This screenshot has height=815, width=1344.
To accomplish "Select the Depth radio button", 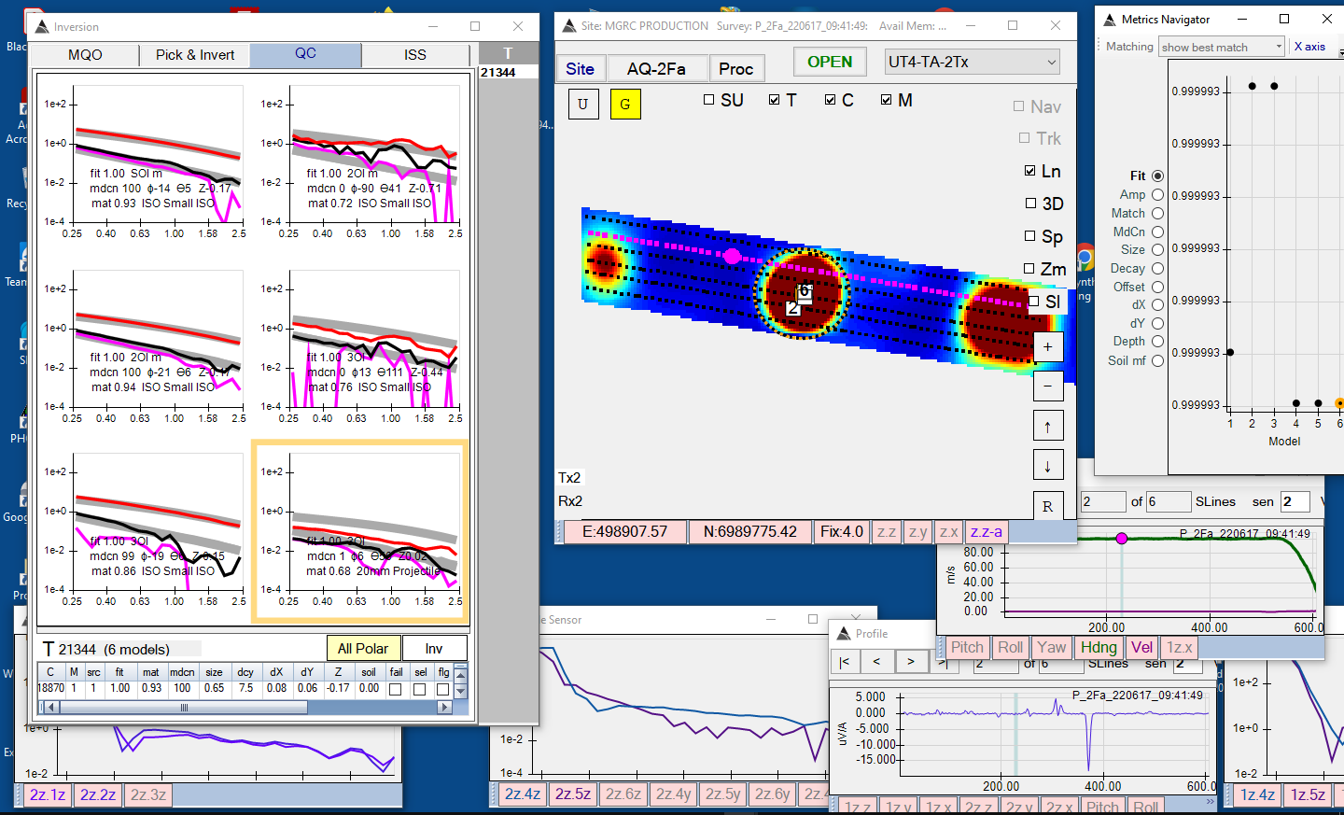I will pyautogui.click(x=1157, y=342).
